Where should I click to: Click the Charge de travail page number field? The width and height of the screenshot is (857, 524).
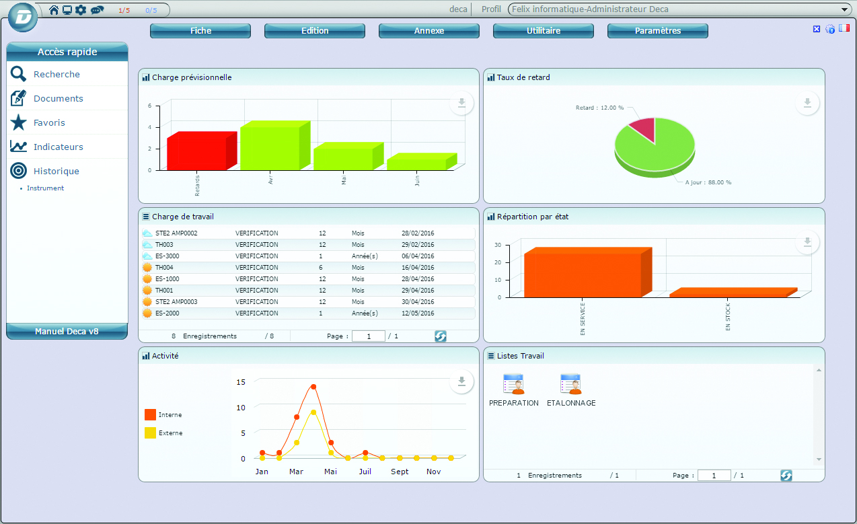coord(368,336)
